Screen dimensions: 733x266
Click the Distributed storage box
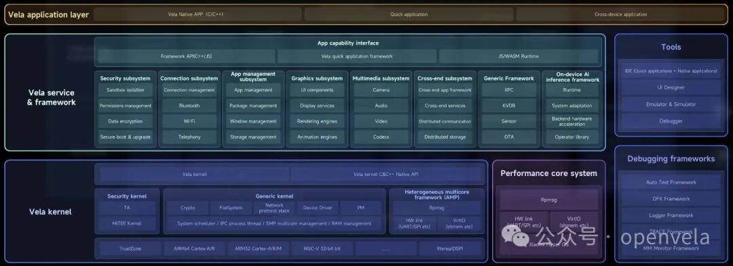pos(445,137)
